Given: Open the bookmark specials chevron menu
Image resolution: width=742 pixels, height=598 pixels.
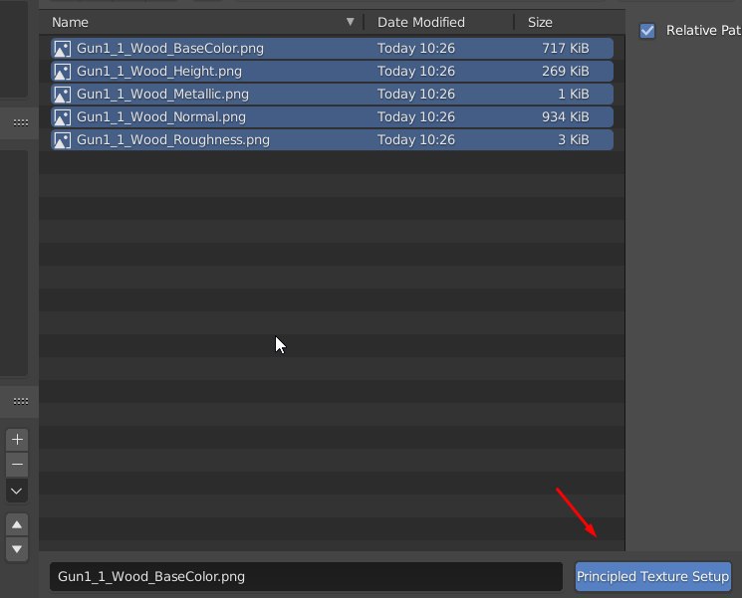Looking at the screenshot, I should [x=17, y=491].
